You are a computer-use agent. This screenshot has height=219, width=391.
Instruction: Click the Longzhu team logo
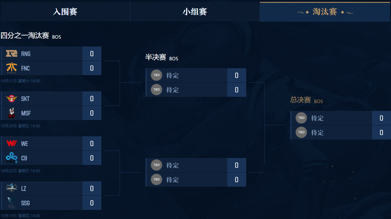12,189
